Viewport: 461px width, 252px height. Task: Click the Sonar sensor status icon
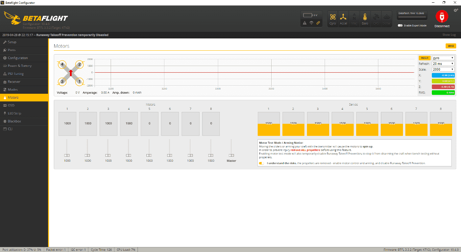coord(386,19)
